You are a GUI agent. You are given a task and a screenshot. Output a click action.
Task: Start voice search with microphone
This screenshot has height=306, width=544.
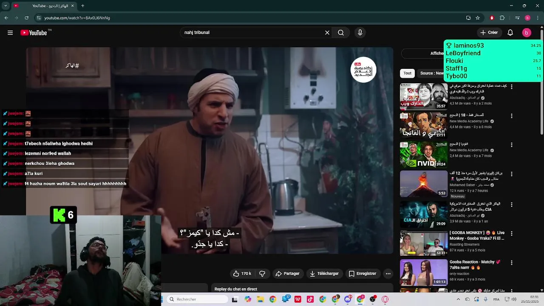(360, 33)
